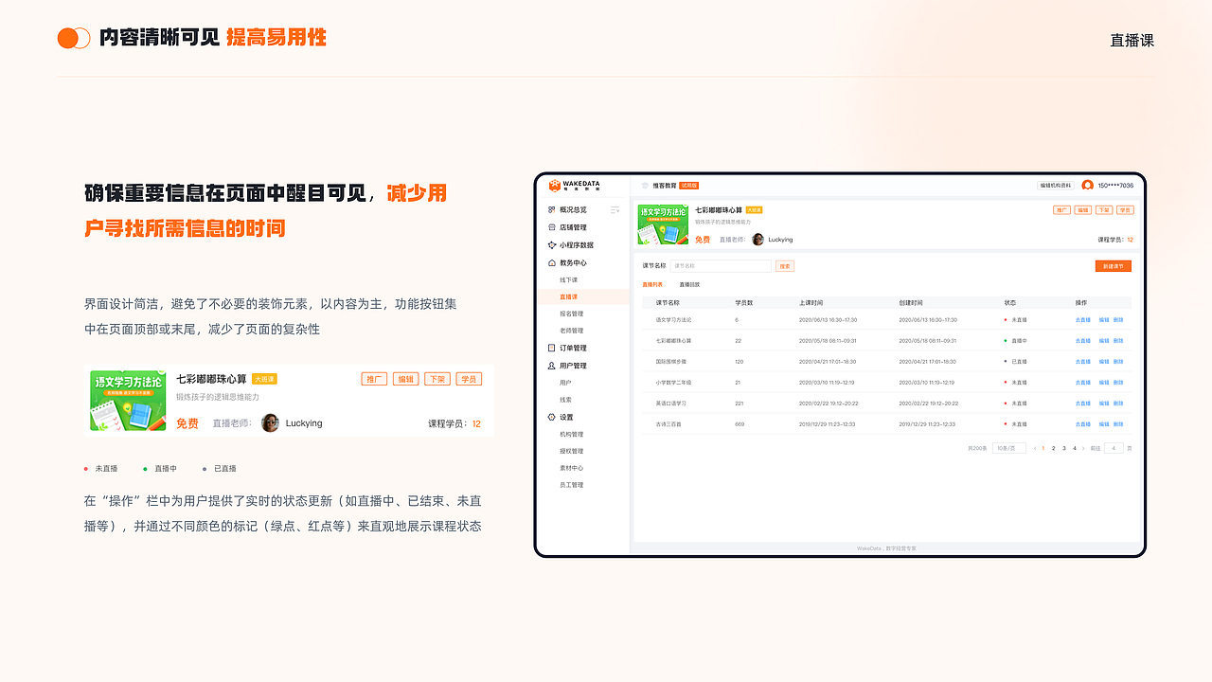Click the 小程序数据 mini-program icon
This screenshot has height=682, width=1212.
coord(552,244)
